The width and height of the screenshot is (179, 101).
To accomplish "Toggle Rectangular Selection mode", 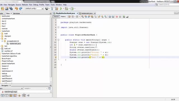I will tap(95, 17).
